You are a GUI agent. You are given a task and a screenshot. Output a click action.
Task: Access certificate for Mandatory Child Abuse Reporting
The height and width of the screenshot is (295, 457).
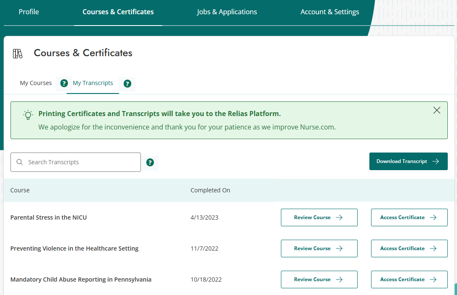409,279
